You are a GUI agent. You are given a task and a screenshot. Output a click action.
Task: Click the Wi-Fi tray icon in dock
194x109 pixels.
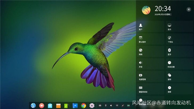pyautogui.click(x=117, y=106)
